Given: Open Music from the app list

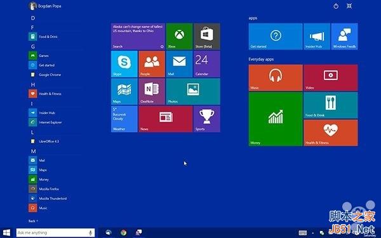Looking at the screenshot, I should pos(38,208).
